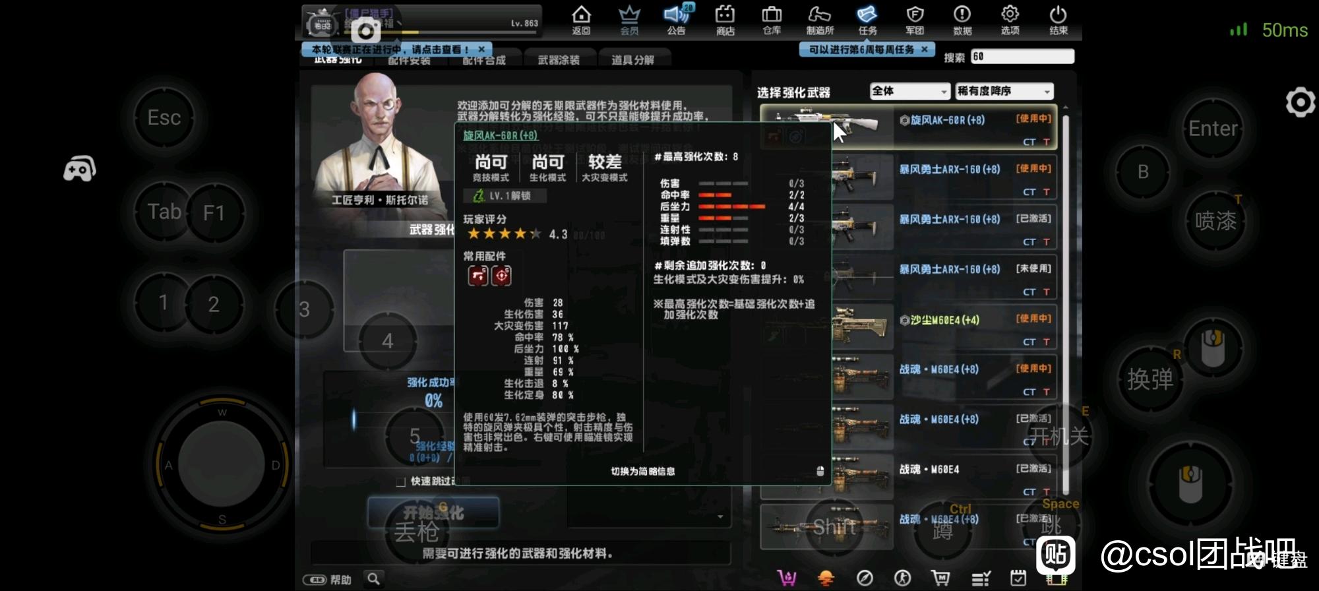Expand the 全体 weapon filter dropdown
1319x591 pixels.
coord(909,91)
